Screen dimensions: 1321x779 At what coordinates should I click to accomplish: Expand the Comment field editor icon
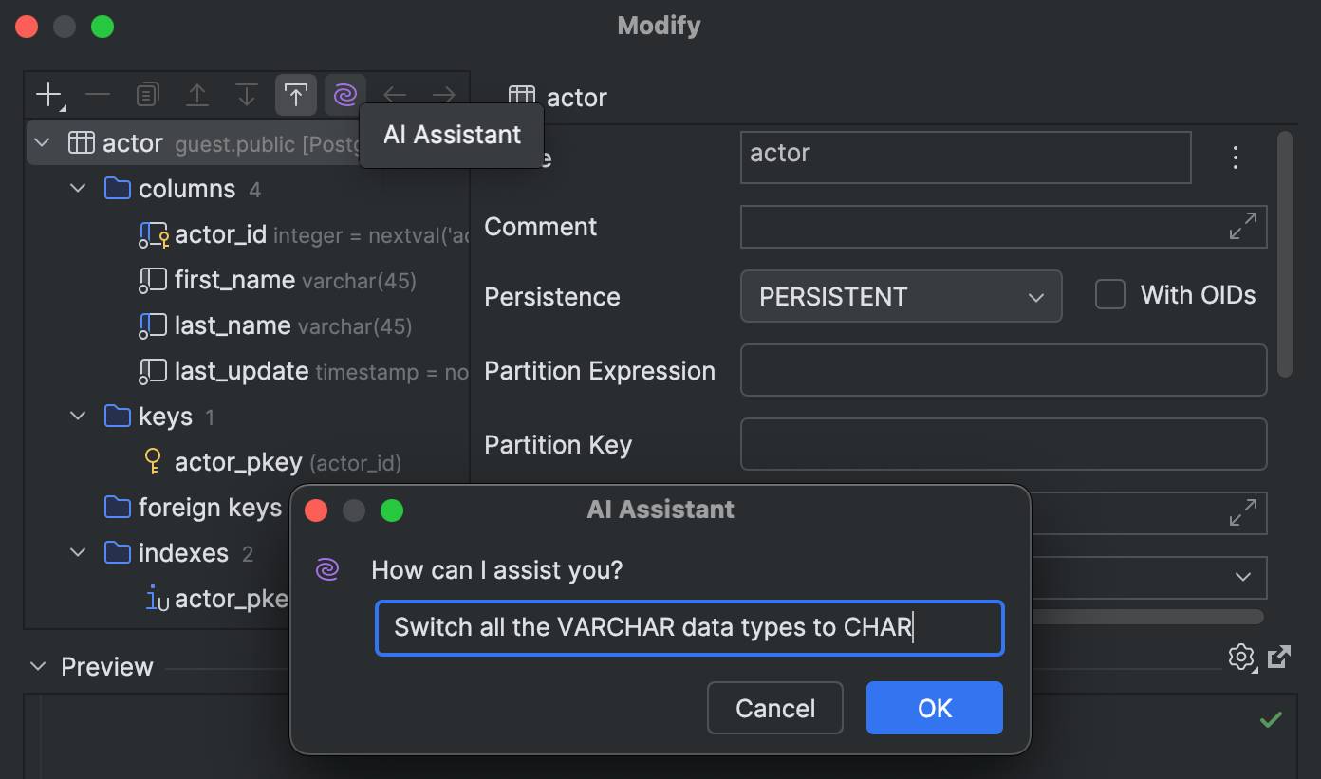coord(1242,226)
